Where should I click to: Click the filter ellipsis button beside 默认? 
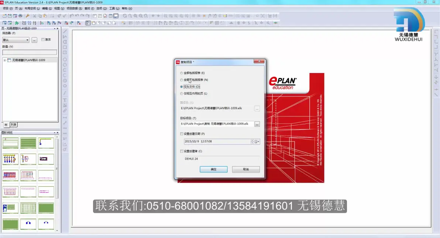tap(34, 40)
